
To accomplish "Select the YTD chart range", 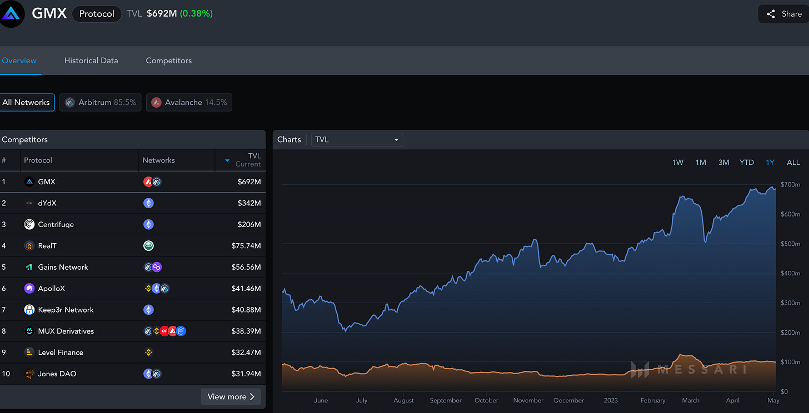I will 747,162.
